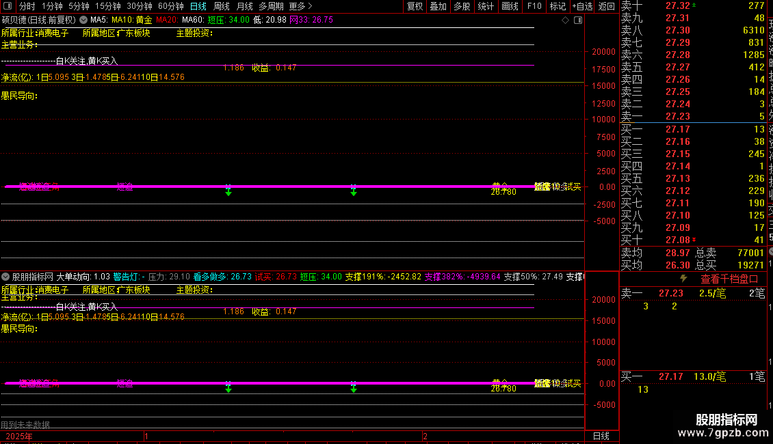Click the 短压: 34.00 readout in main header
This screenshot has height=444, width=773.
(228, 20)
